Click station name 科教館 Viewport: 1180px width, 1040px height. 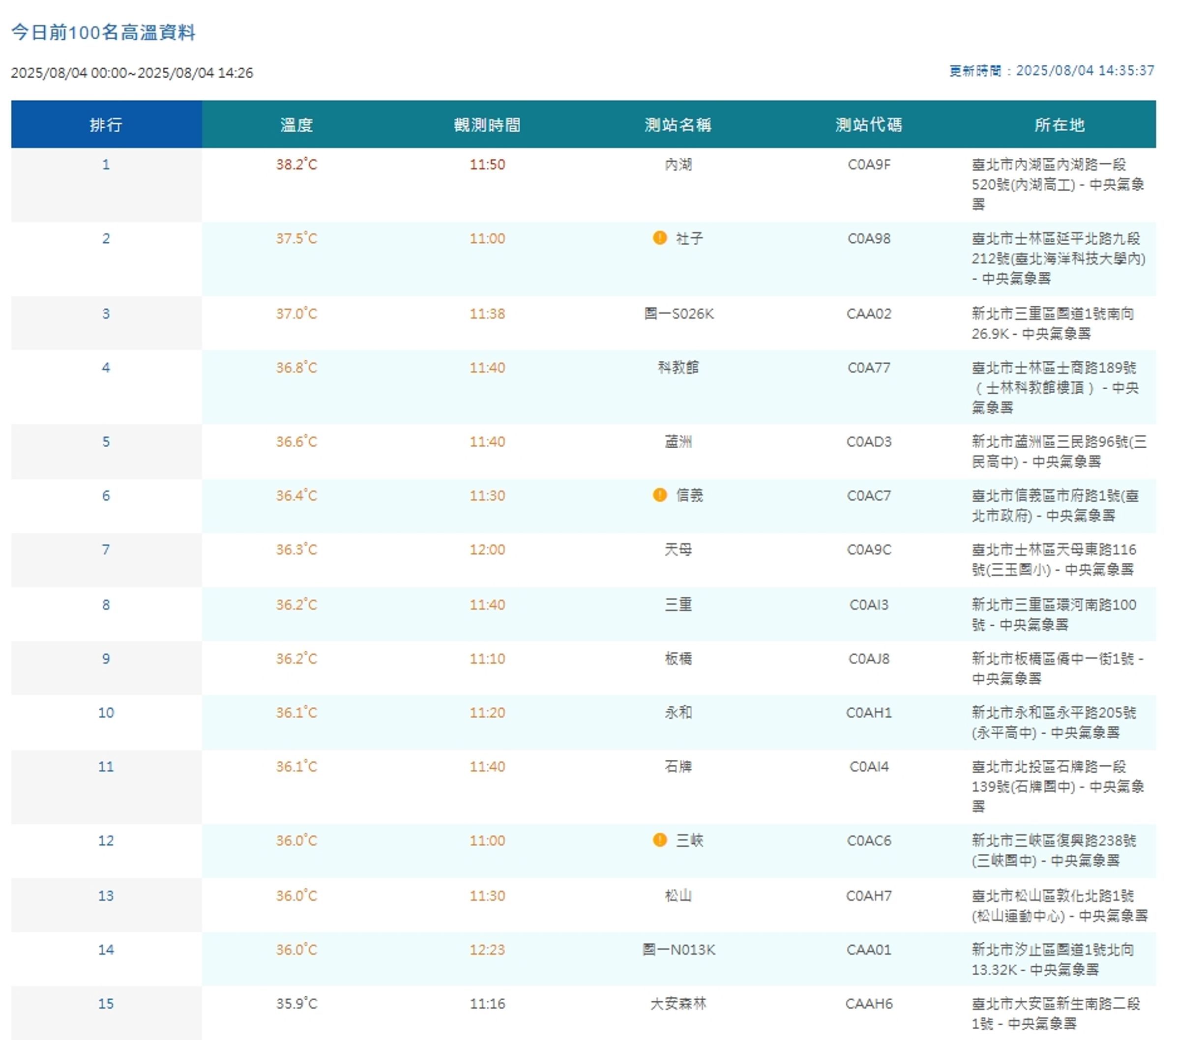pyautogui.click(x=678, y=367)
